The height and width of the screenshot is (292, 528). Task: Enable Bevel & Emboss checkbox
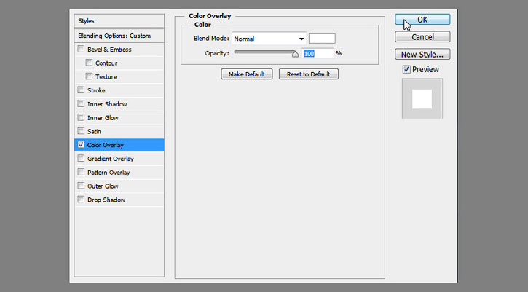tap(81, 50)
